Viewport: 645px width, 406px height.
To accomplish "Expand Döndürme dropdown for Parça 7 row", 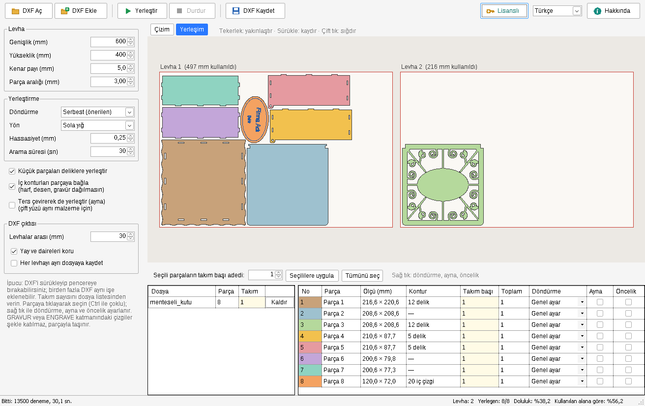I will pos(582,370).
